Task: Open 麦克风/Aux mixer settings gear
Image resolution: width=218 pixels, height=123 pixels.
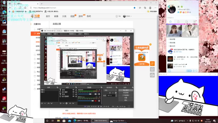Action: coord(99,101)
